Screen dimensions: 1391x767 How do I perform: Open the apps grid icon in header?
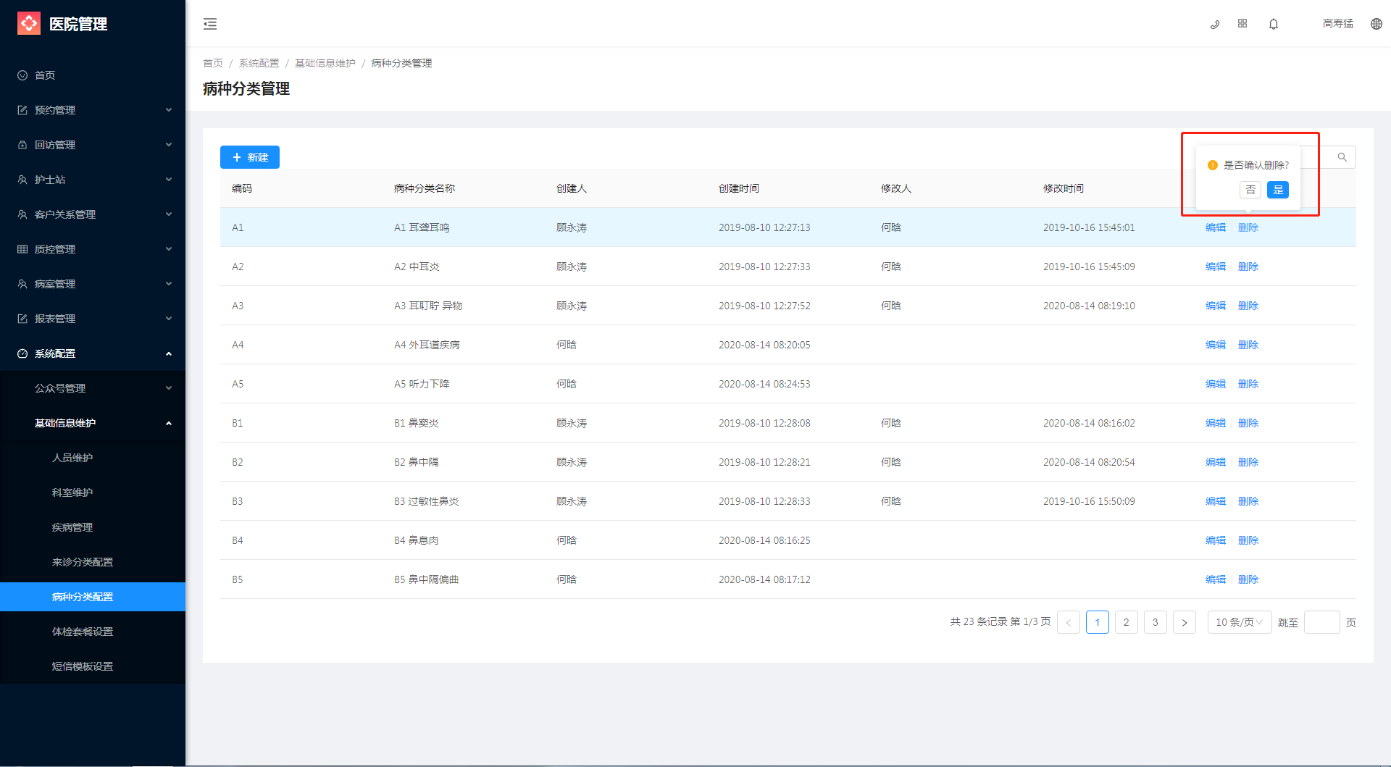click(x=1242, y=24)
